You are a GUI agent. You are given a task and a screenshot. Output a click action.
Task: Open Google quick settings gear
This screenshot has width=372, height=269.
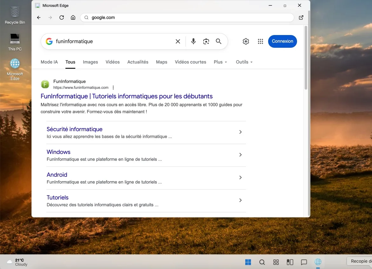(246, 41)
